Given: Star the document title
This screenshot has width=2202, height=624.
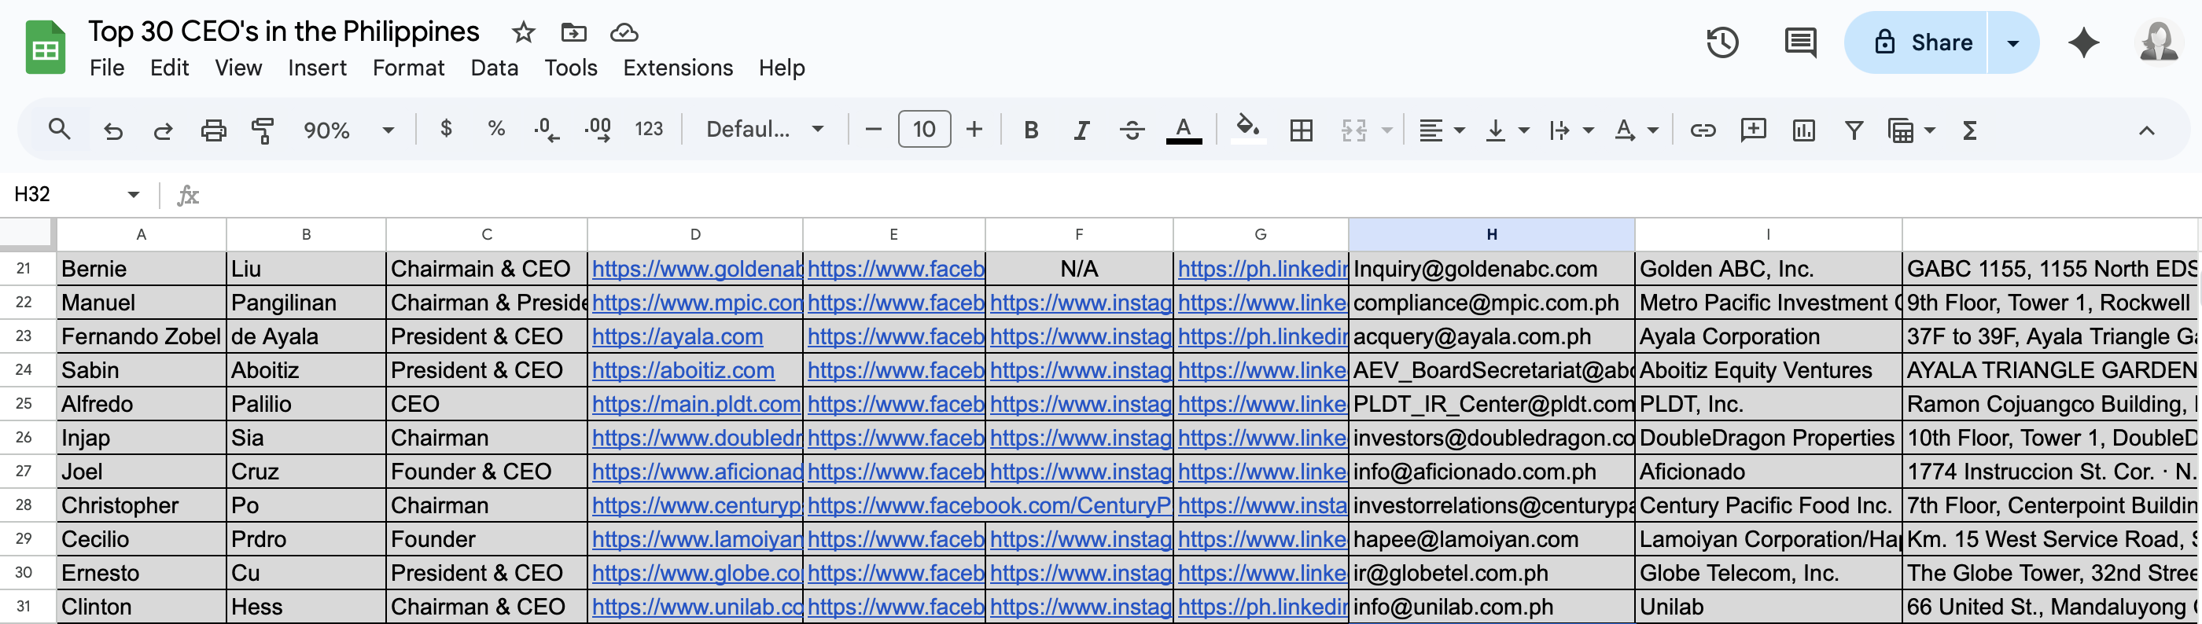Looking at the screenshot, I should [x=523, y=32].
